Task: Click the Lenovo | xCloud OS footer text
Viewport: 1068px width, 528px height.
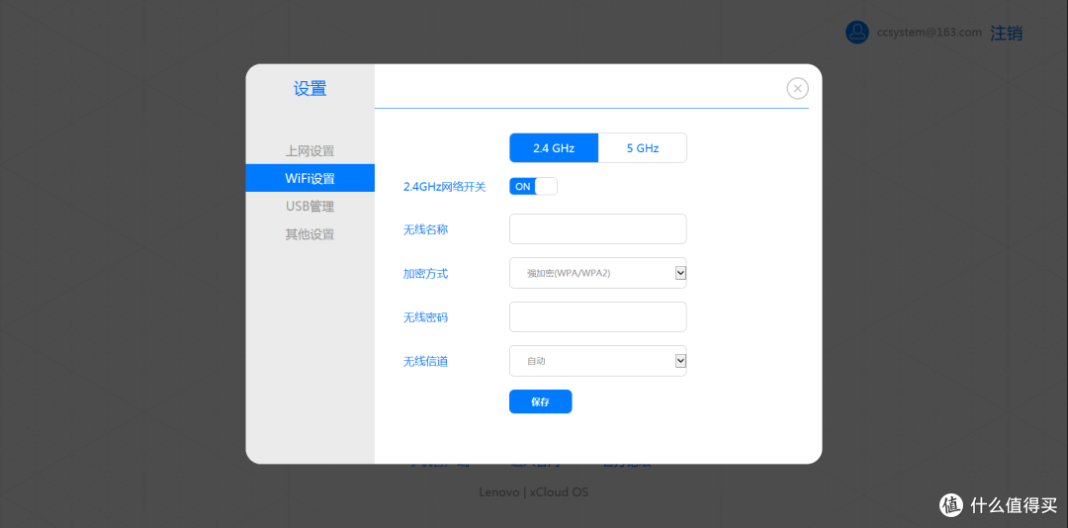Action: pos(533,491)
